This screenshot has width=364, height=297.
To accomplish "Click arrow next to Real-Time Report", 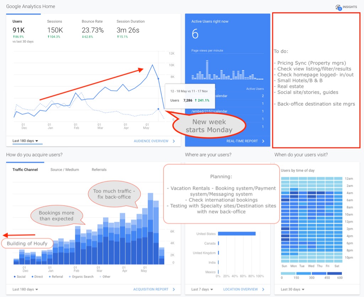I will (263, 141).
